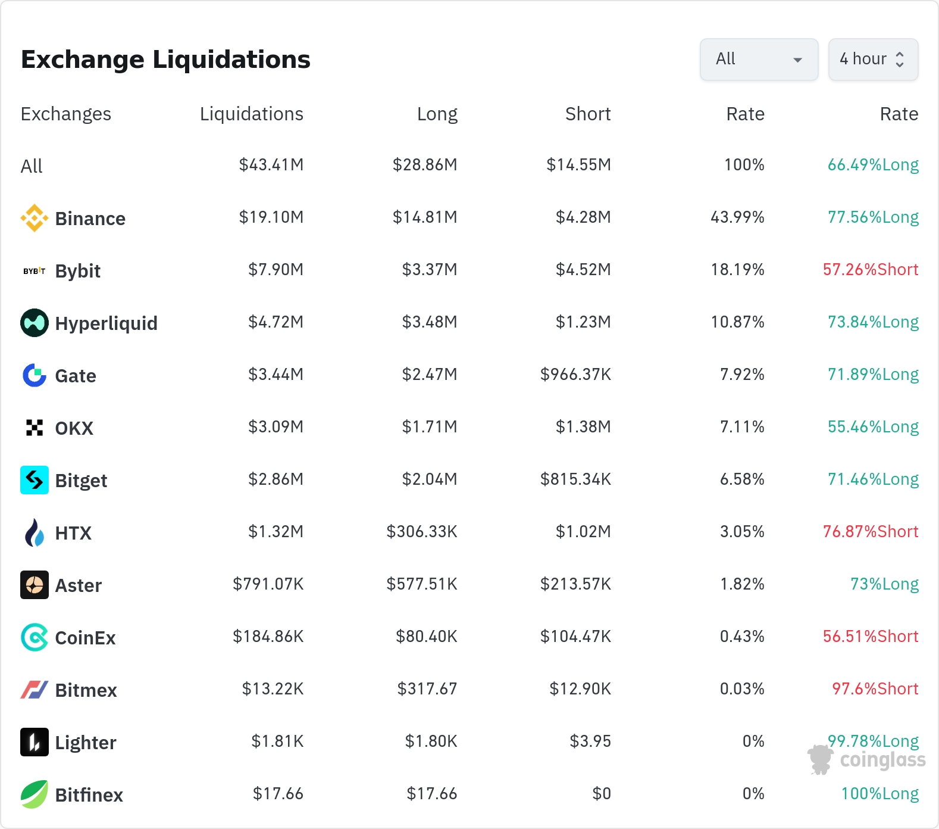Click the Binance logo icon
This screenshot has width=939, height=829.
[35, 218]
